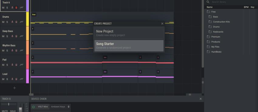Choose New Project option
This screenshot has width=258, height=112.
pos(129,33)
